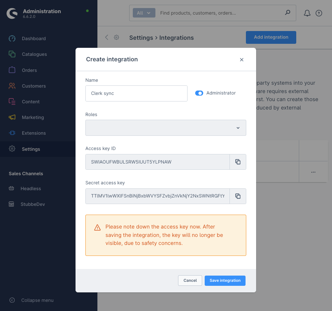The height and width of the screenshot is (311, 332).
Task: Toggle the Administrator switch off
Action: [199, 93]
